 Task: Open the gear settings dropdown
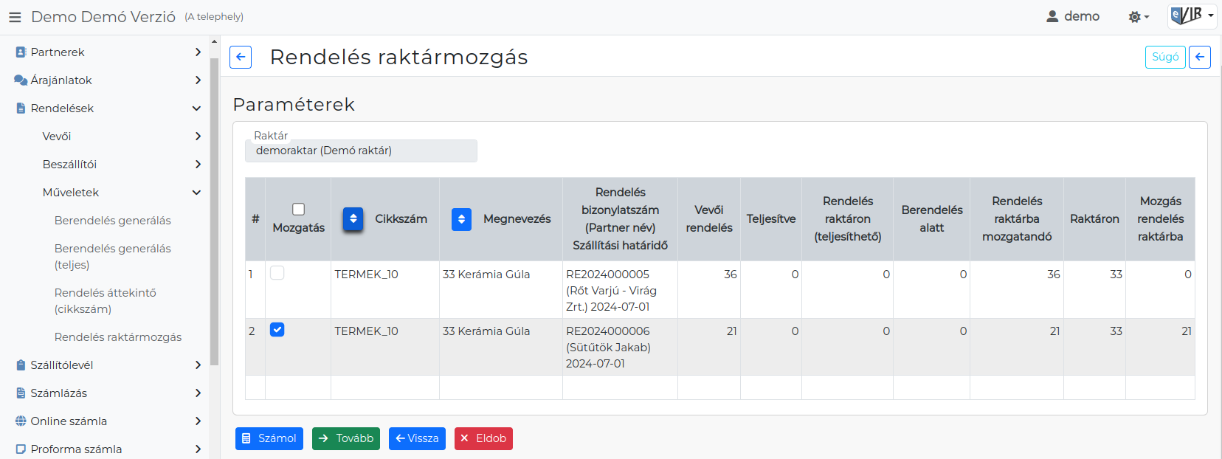pyautogui.click(x=1139, y=17)
